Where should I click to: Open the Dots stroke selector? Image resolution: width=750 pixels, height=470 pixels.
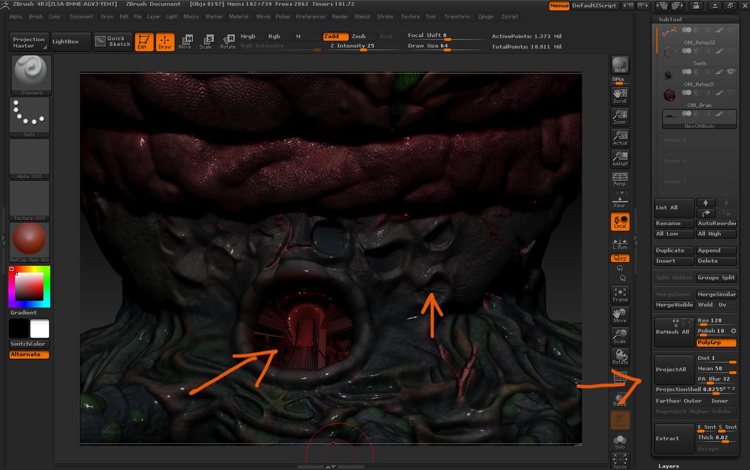click(29, 114)
